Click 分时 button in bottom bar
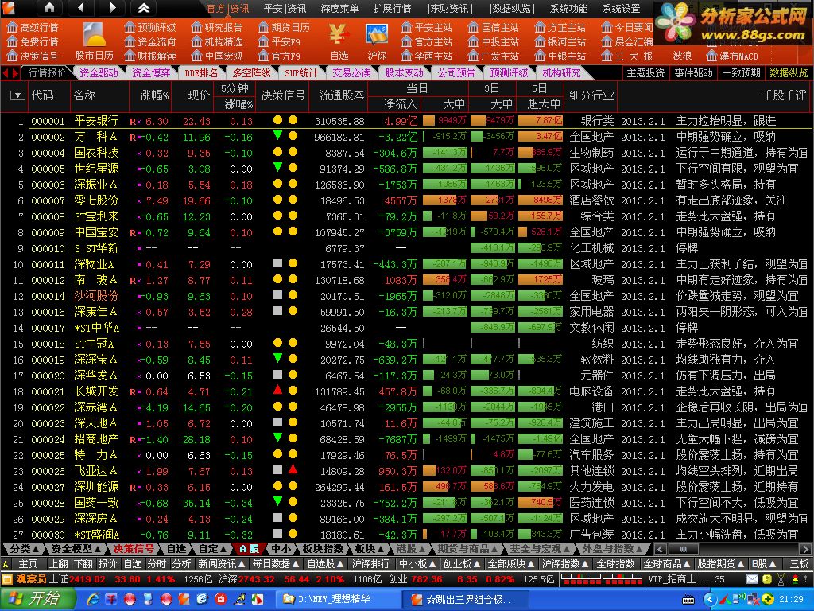Screen dimensions: 814x611 (157, 564)
